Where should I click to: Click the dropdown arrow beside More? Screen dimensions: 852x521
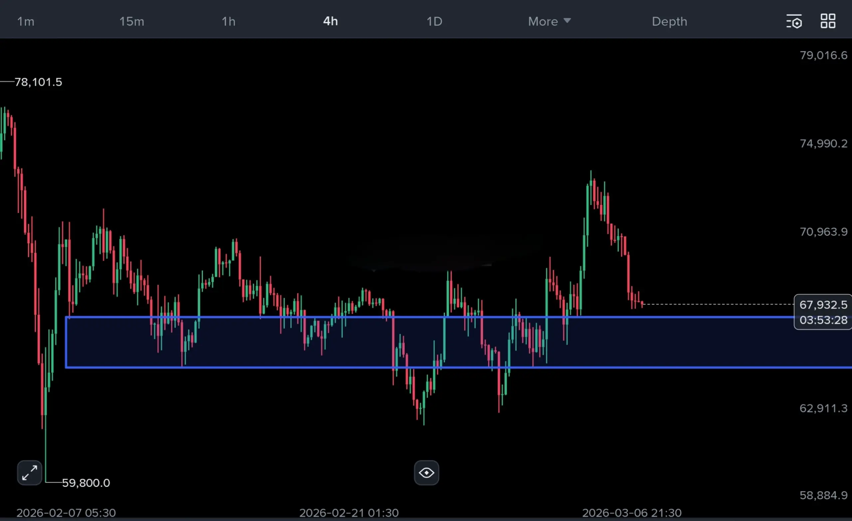pos(567,21)
